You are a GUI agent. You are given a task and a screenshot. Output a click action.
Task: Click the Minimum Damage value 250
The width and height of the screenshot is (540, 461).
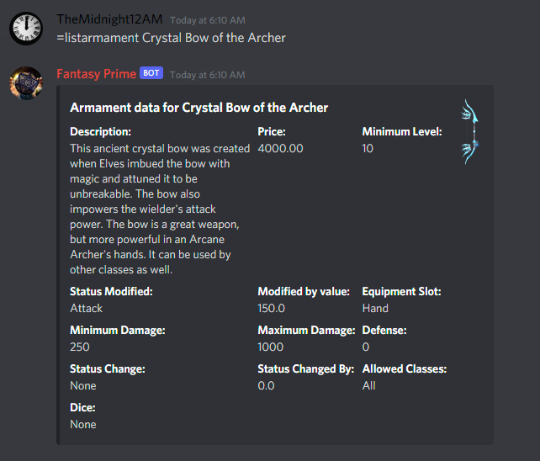[x=80, y=347]
